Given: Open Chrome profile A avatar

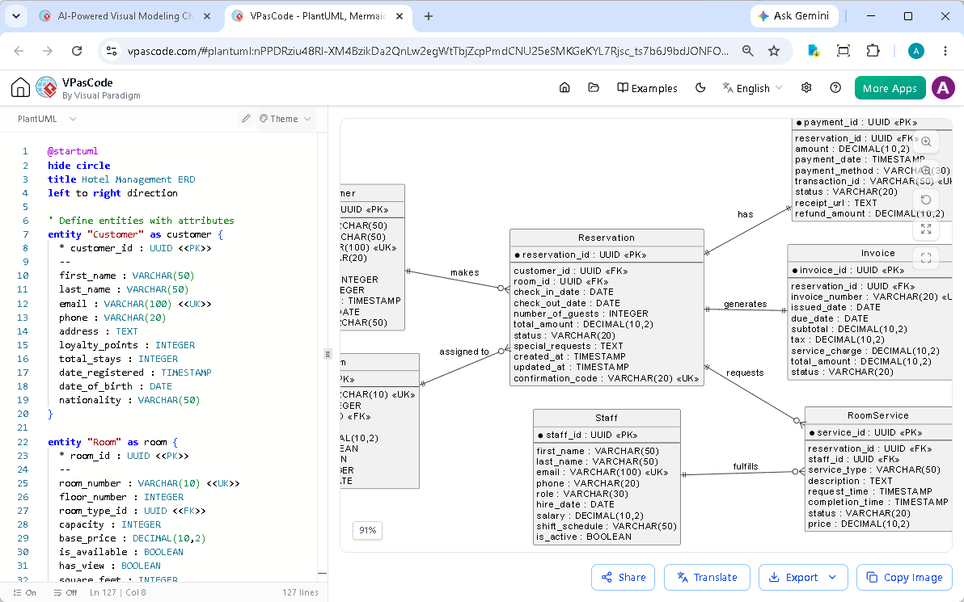Looking at the screenshot, I should click(916, 51).
